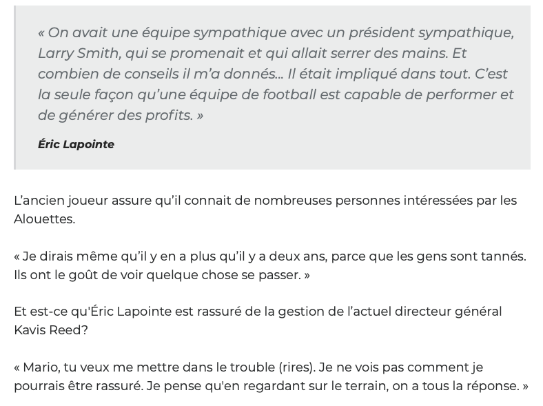Image resolution: width=543 pixels, height=406 pixels.
Task: Click the left border of the blockquote
Action: point(15,88)
